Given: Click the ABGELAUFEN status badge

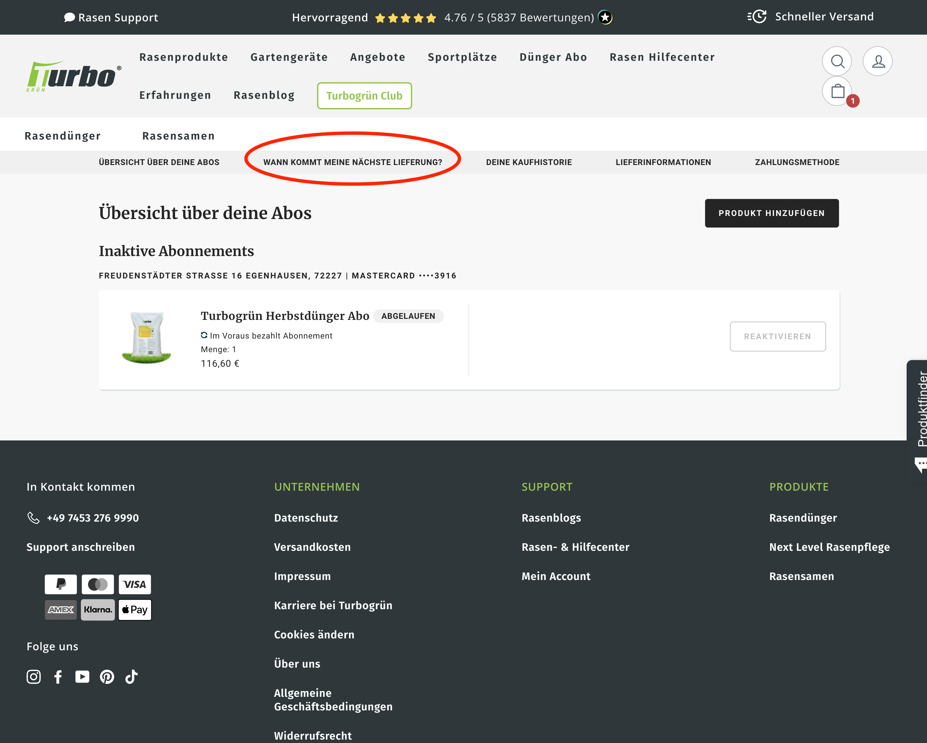Looking at the screenshot, I should click(408, 316).
